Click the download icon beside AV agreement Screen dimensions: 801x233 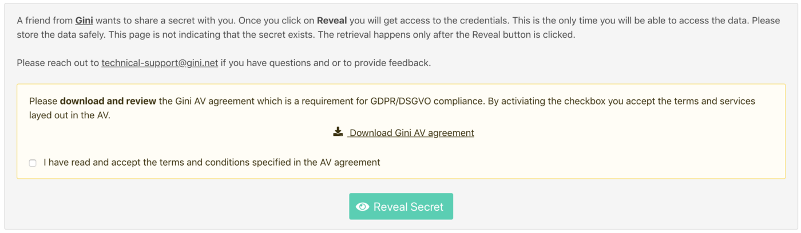click(x=338, y=132)
